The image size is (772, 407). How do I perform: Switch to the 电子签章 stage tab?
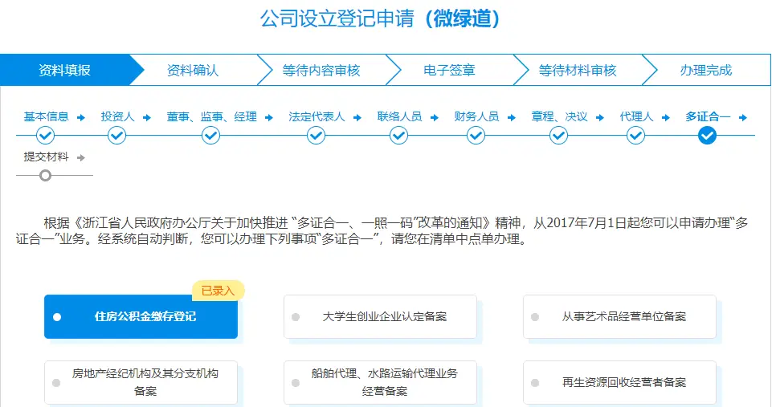pyautogui.click(x=449, y=70)
